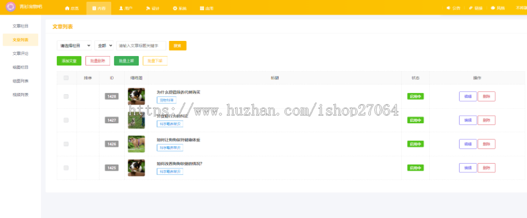Screen dimensions: 527x218
Task: Check the checkbox for article 1428
Action: coord(66,96)
